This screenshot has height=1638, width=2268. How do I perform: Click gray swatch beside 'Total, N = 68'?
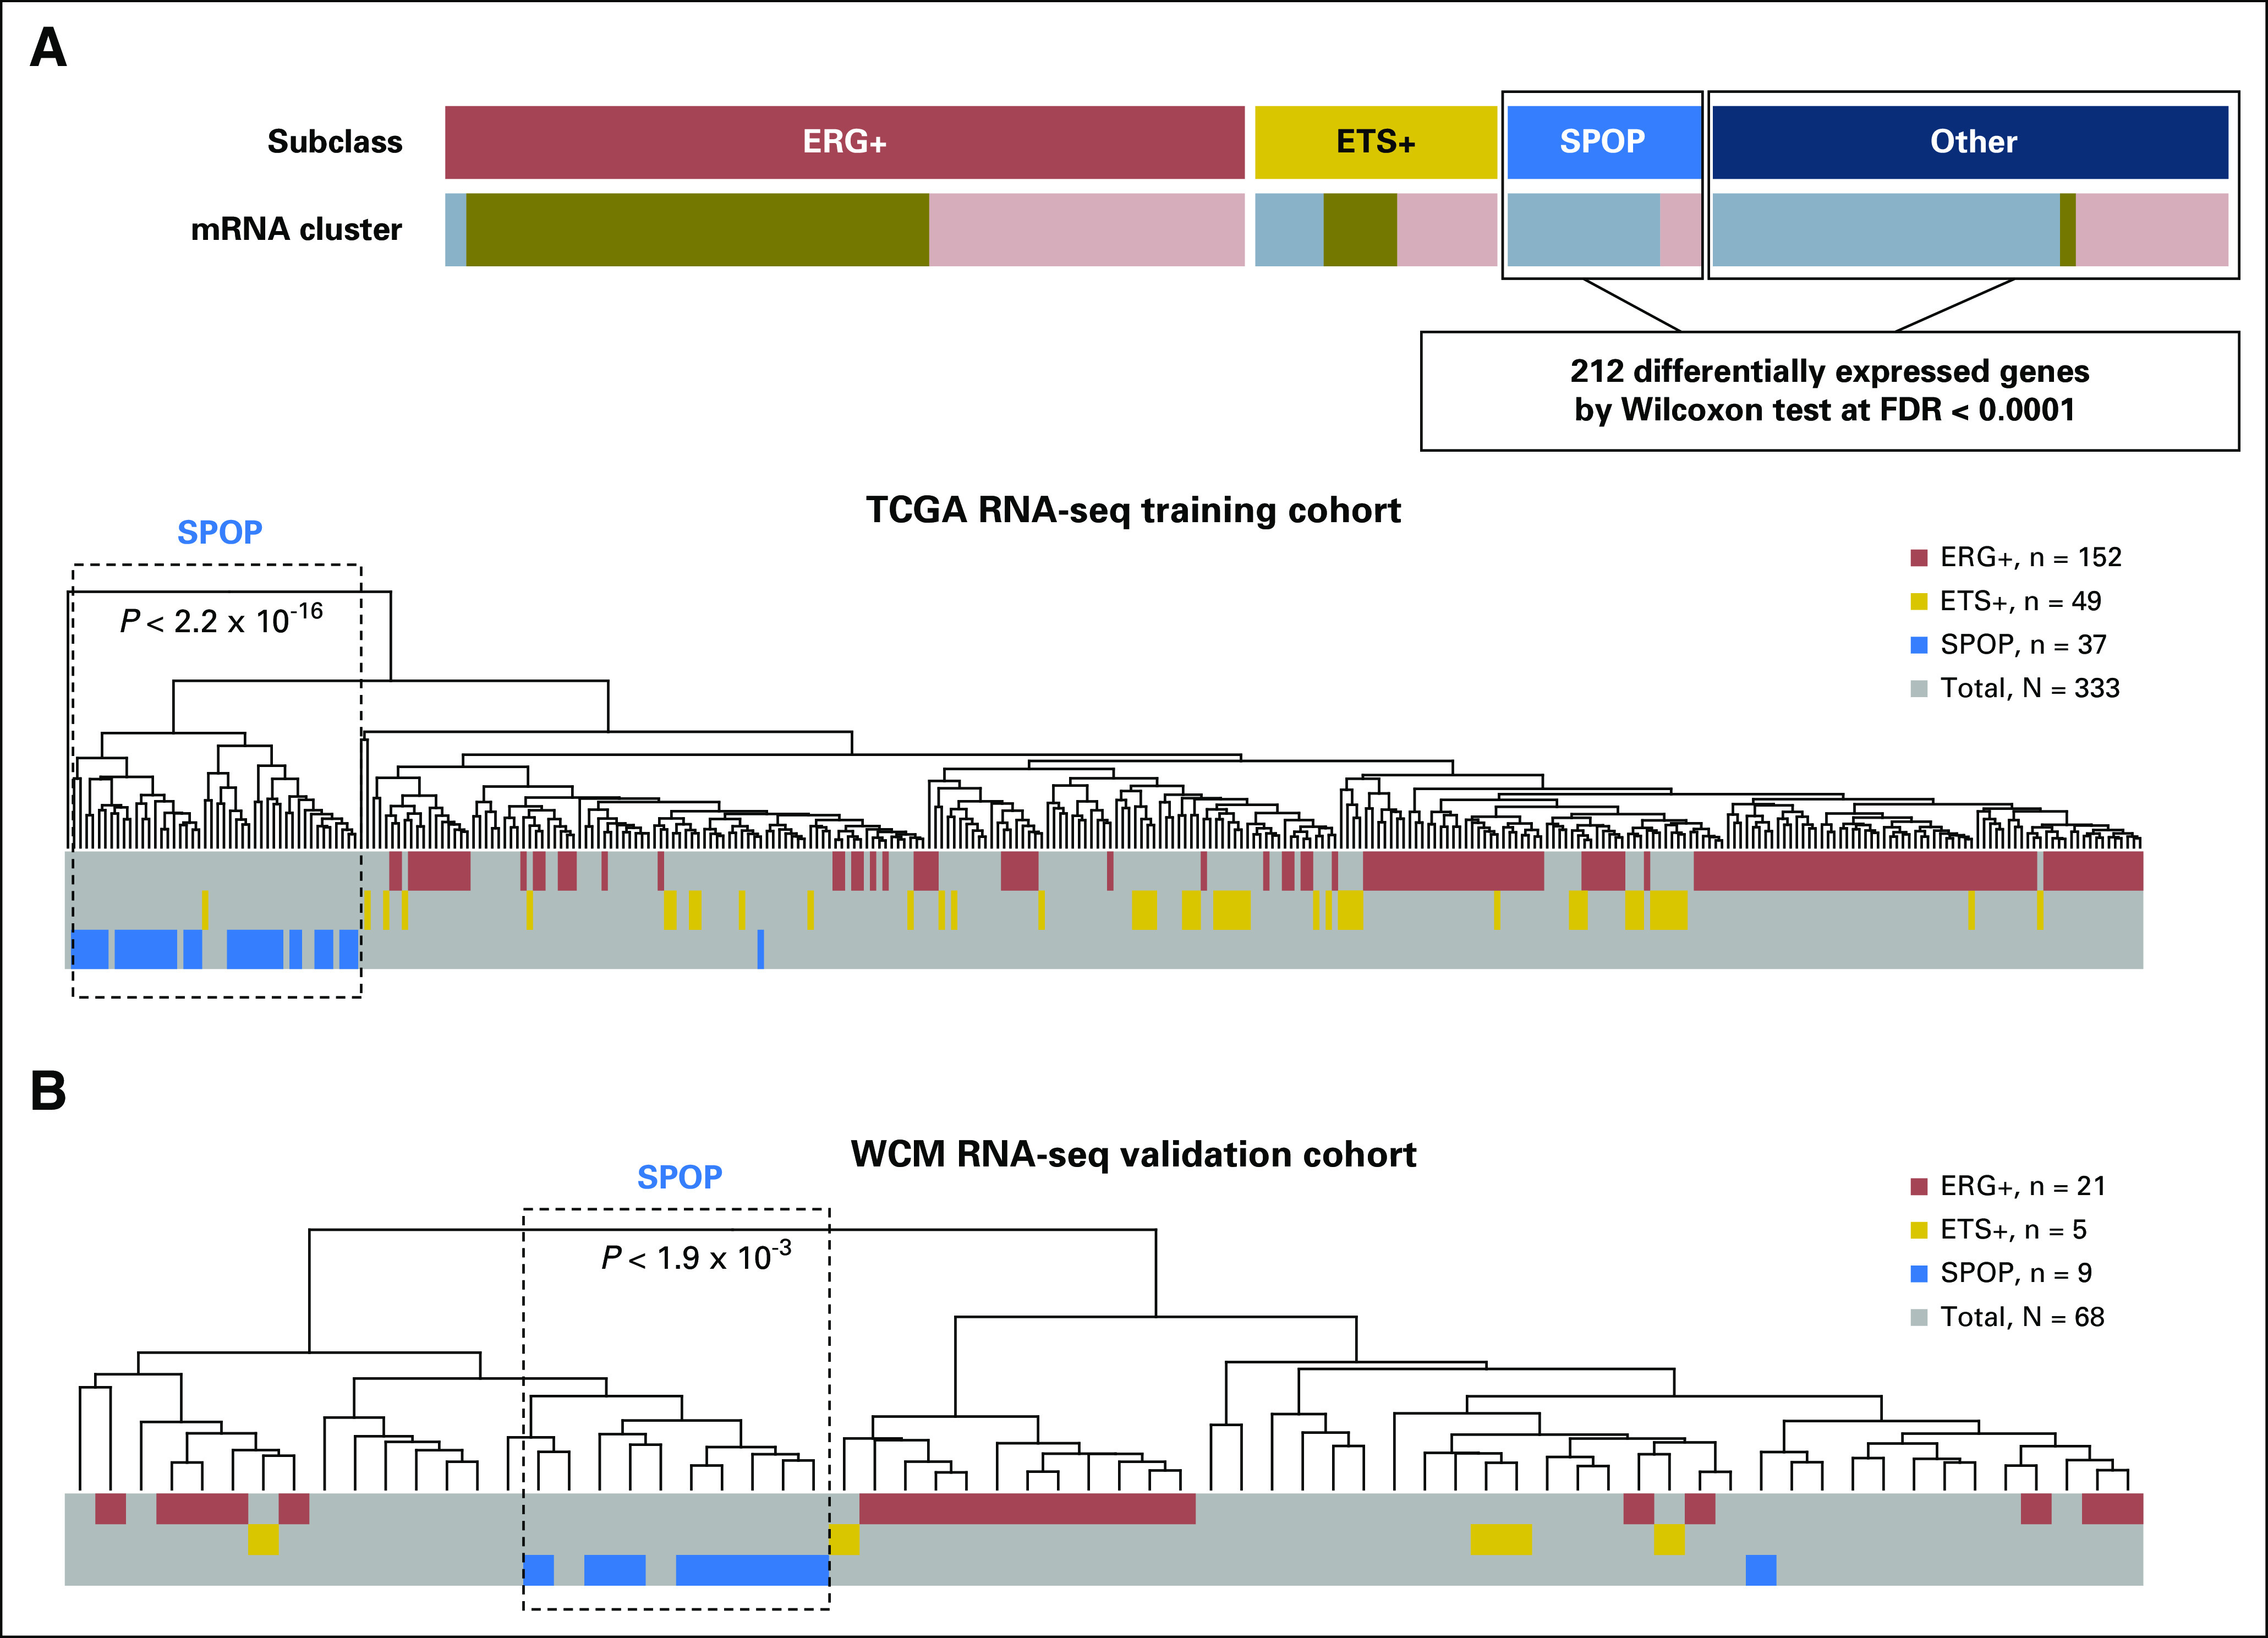click(x=1919, y=1317)
